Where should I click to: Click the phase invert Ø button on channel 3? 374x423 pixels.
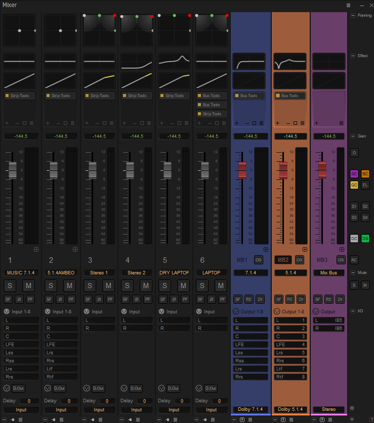(x=98, y=299)
